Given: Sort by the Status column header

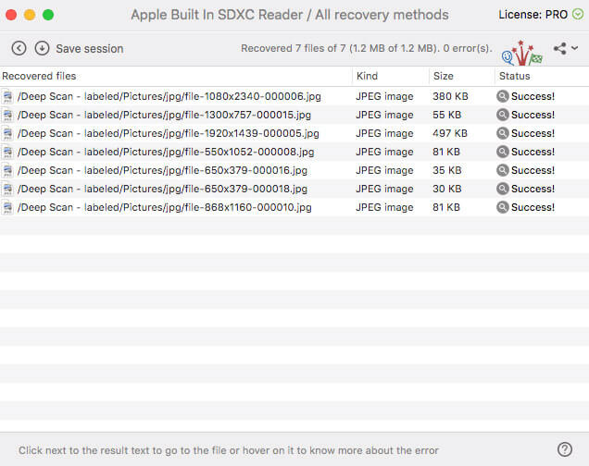Looking at the screenshot, I should coord(514,76).
